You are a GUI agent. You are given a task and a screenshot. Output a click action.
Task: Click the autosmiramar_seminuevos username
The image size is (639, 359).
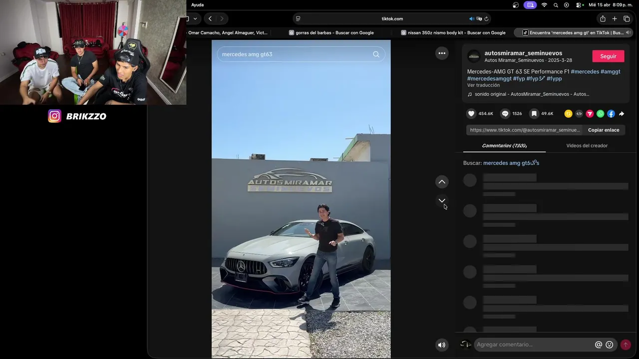coord(523,53)
